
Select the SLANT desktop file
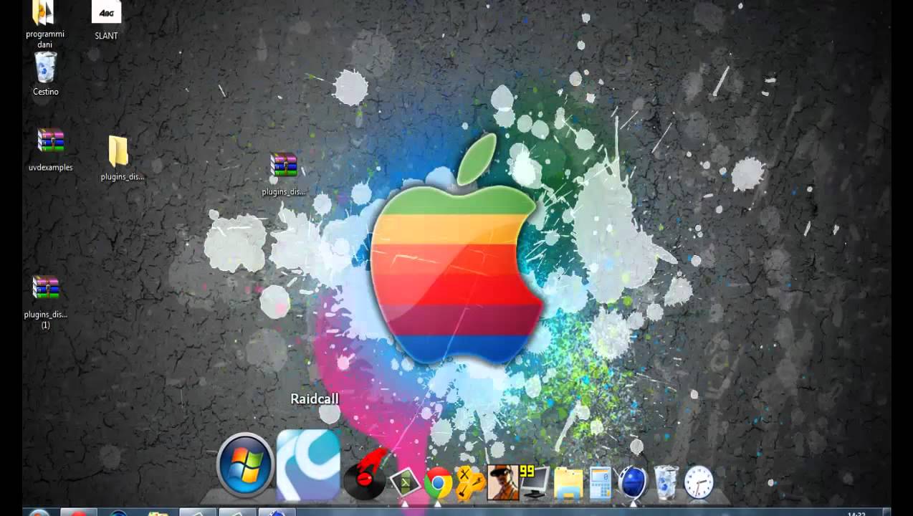(106, 19)
